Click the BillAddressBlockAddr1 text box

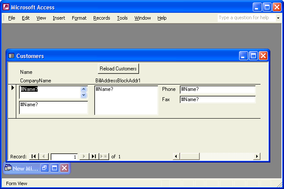point(126,100)
